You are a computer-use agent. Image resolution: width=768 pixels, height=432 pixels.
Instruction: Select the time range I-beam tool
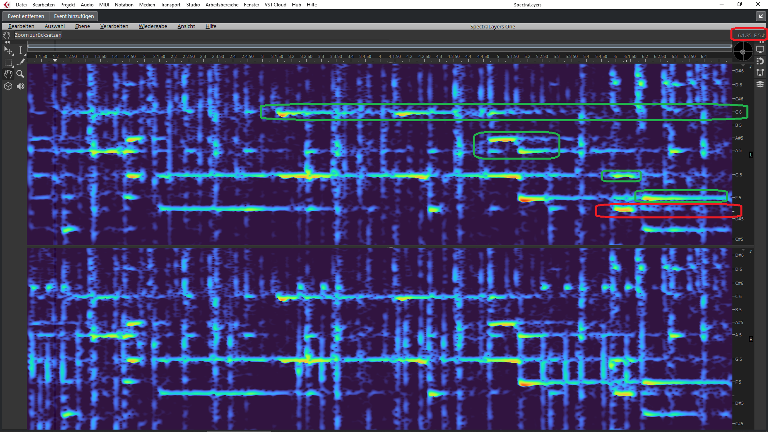click(x=20, y=50)
